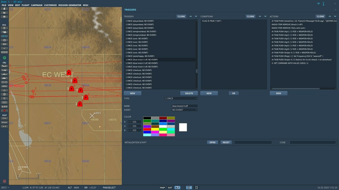Move trigger down with the triggers down arrow
This screenshot has width=339, height=190.
click(196, 16)
